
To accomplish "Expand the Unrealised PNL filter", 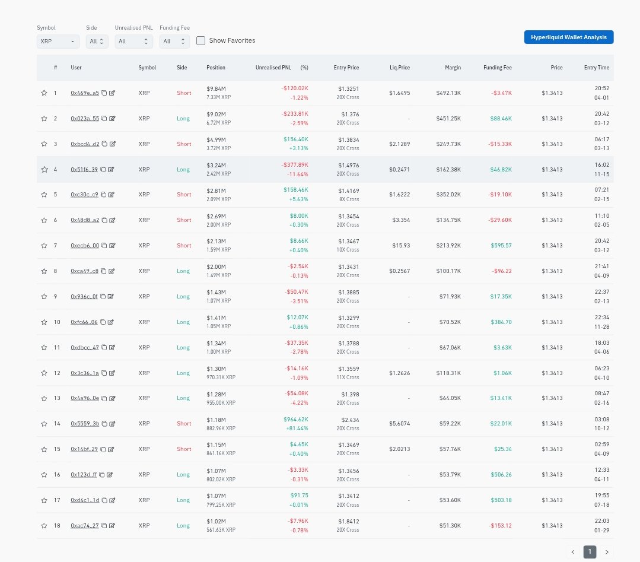I will pos(133,42).
